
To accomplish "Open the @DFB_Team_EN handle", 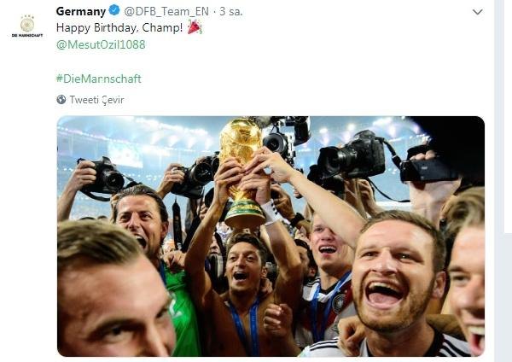I will [166, 11].
